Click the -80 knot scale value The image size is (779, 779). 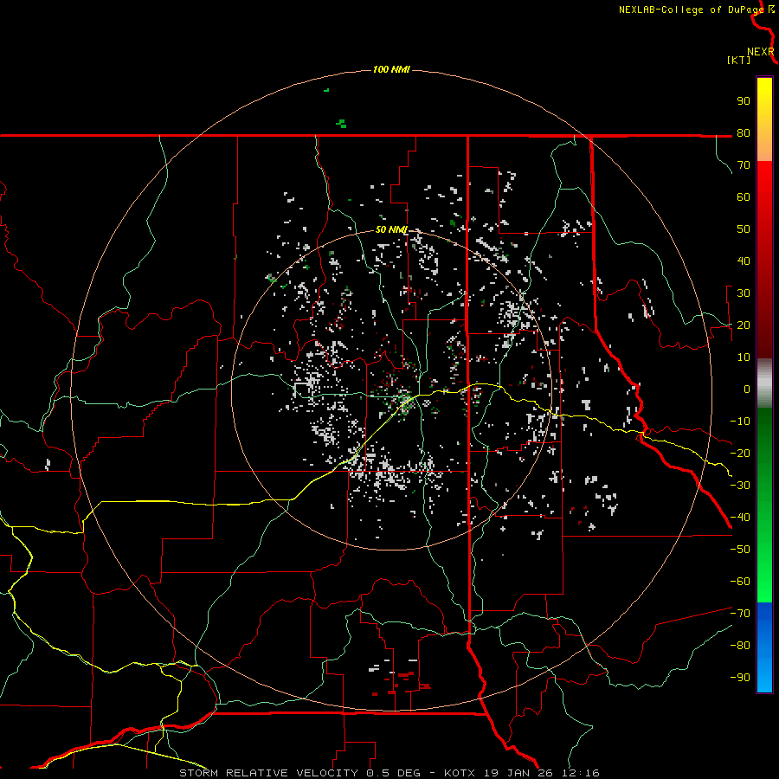740,646
